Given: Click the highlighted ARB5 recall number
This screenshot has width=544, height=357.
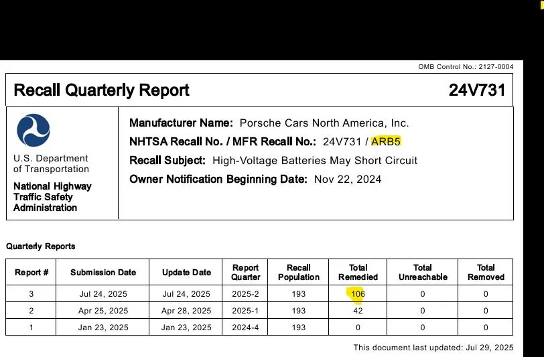Looking at the screenshot, I should 386,141.
